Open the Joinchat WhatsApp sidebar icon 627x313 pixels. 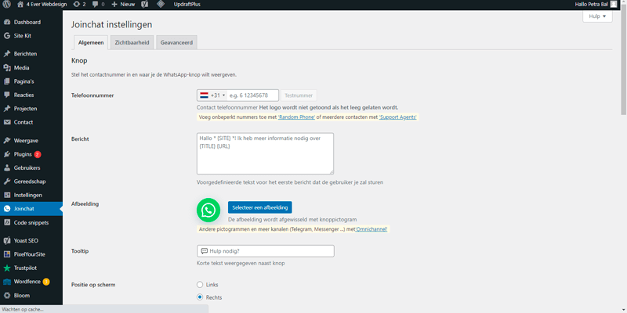point(7,209)
